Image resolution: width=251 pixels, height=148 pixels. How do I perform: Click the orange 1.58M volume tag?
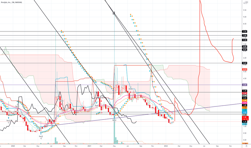click(x=245, y=144)
